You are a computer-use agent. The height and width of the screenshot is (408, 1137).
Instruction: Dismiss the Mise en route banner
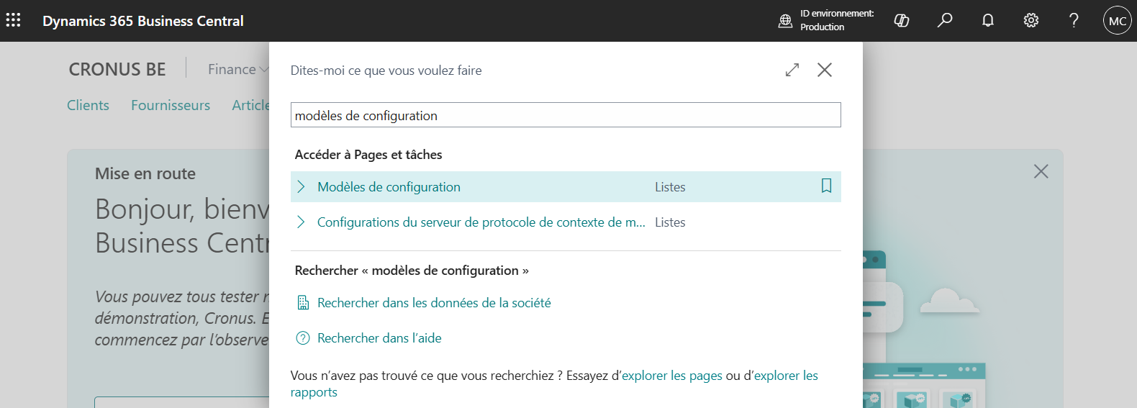pyautogui.click(x=1041, y=171)
